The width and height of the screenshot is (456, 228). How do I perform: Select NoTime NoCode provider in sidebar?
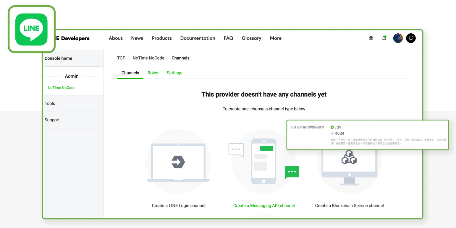(62, 88)
